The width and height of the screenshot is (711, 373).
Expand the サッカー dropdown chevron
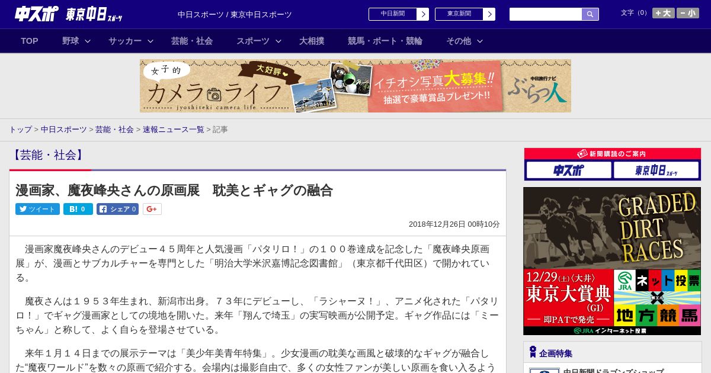pyautogui.click(x=150, y=41)
